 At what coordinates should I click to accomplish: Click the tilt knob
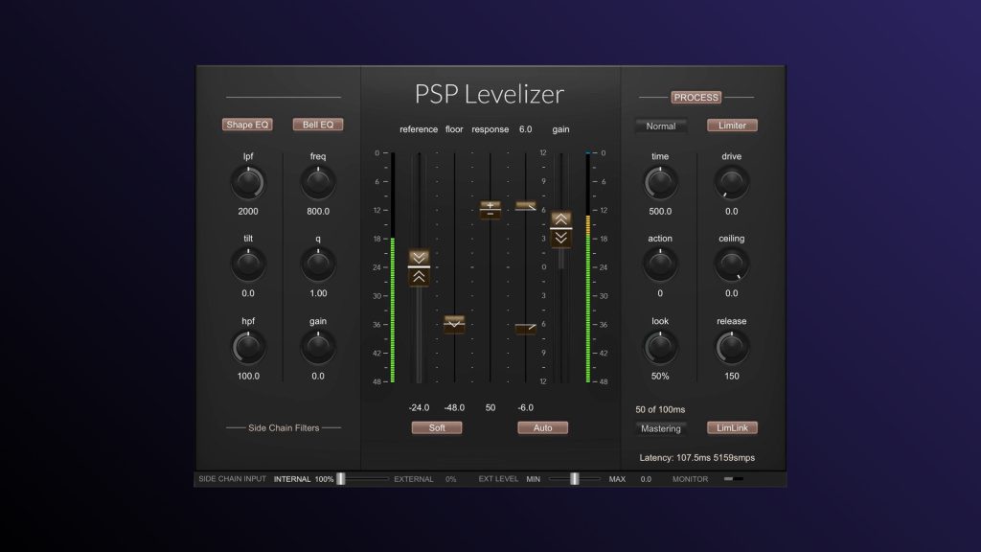click(x=248, y=264)
